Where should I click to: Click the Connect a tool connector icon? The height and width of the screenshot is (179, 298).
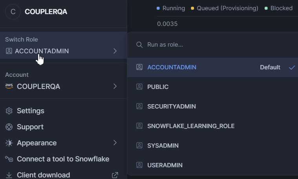point(9,159)
